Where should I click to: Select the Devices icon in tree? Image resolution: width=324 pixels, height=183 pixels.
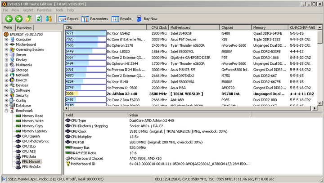(12, 85)
